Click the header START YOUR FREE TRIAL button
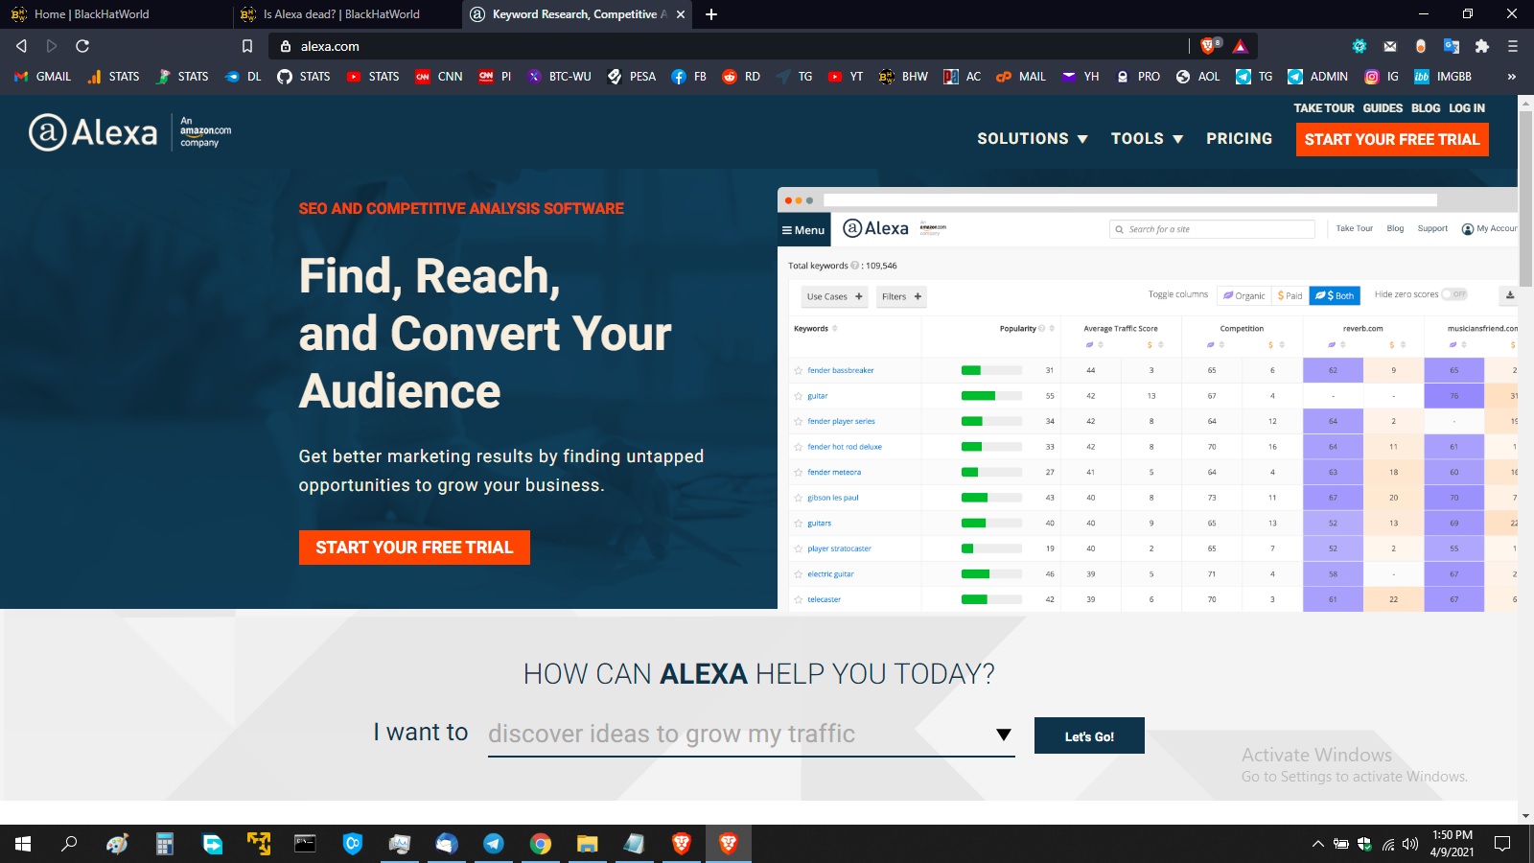This screenshot has height=863, width=1534. coord(1392,139)
